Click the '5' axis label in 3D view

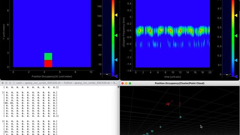160,127
